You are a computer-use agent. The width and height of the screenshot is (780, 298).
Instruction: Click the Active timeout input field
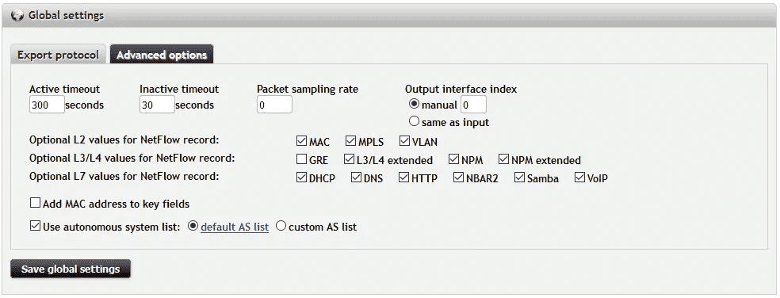coord(47,105)
